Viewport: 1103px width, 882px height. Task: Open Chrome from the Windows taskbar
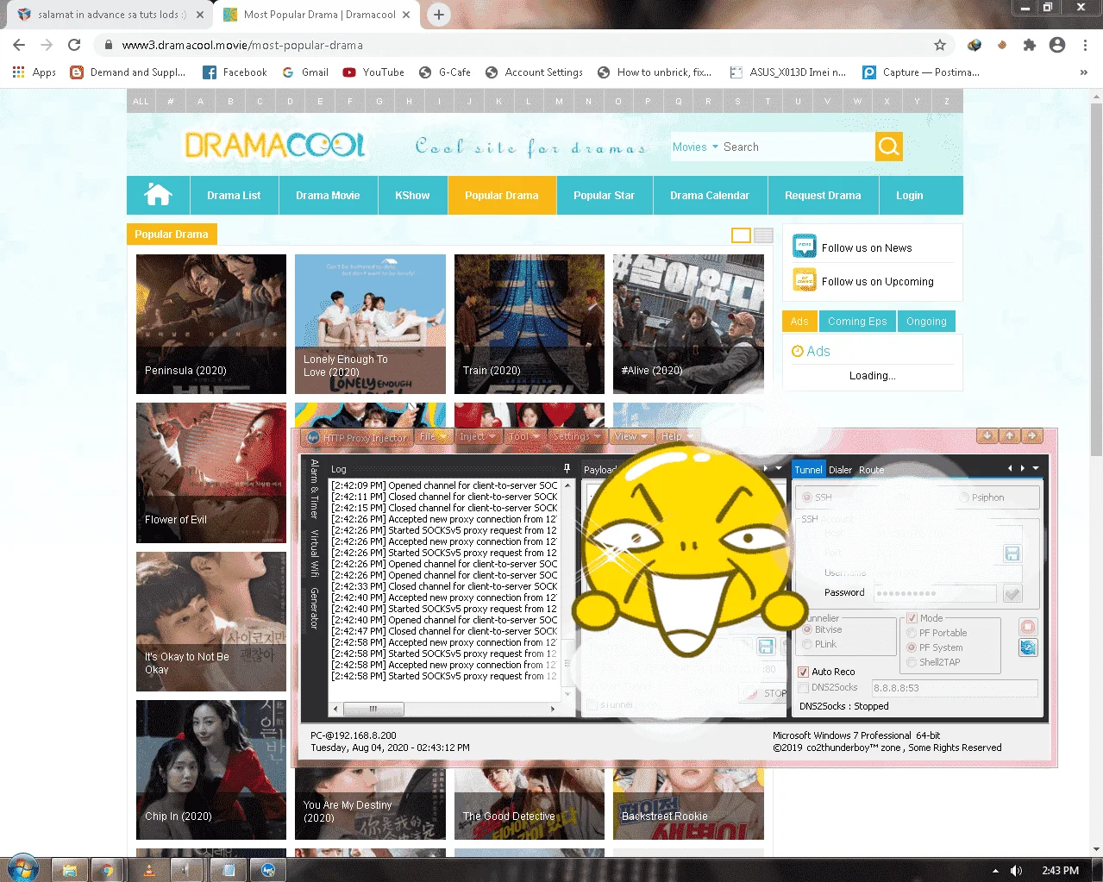106,870
